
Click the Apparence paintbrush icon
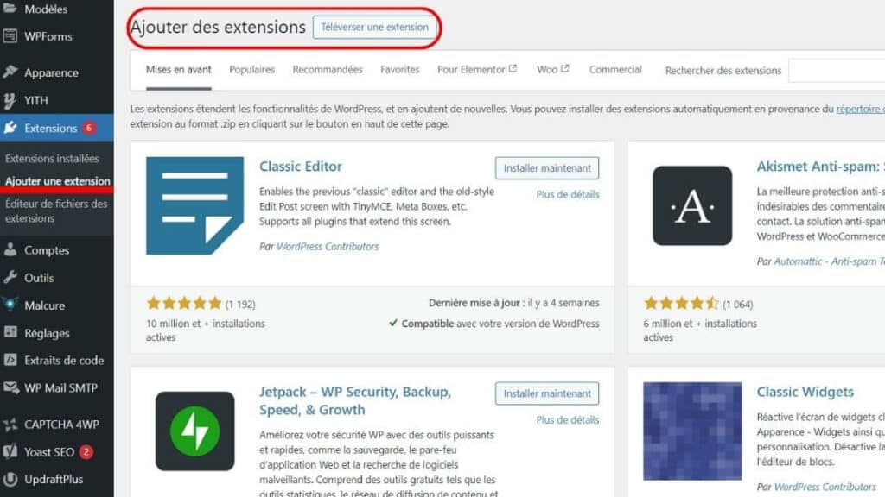[10, 72]
